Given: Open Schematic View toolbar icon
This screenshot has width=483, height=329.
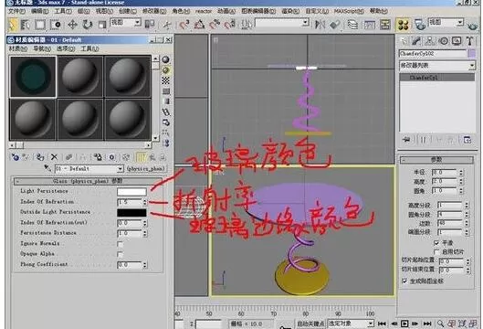Looking at the screenshot, I should pos(384,25).
